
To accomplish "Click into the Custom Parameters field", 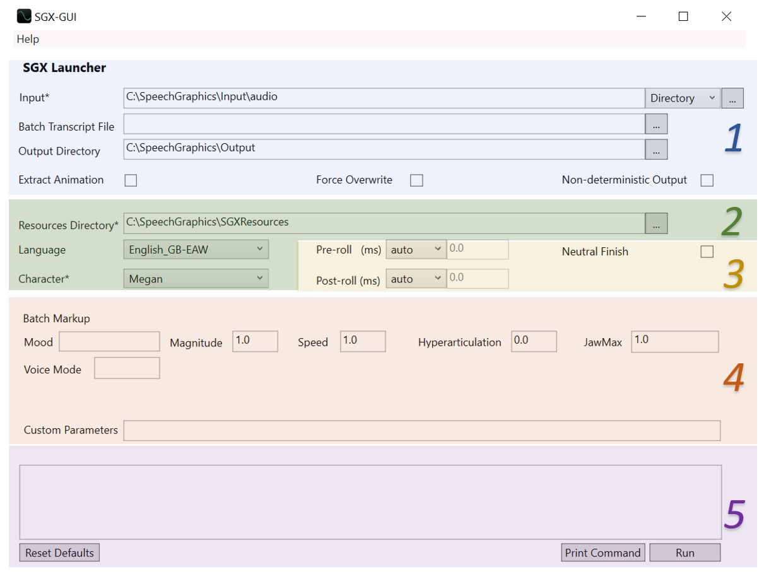I will point(421,431).
